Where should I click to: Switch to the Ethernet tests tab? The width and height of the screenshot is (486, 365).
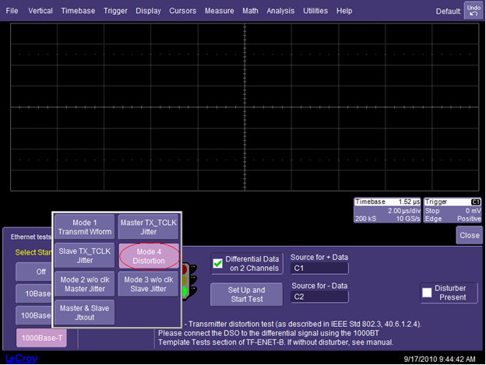pos(30,237)
